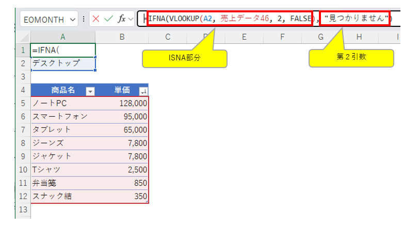This screenshot has height=228, width=419.
Task: Open the 単価 column sort filter button
Action: pos(142,91)
